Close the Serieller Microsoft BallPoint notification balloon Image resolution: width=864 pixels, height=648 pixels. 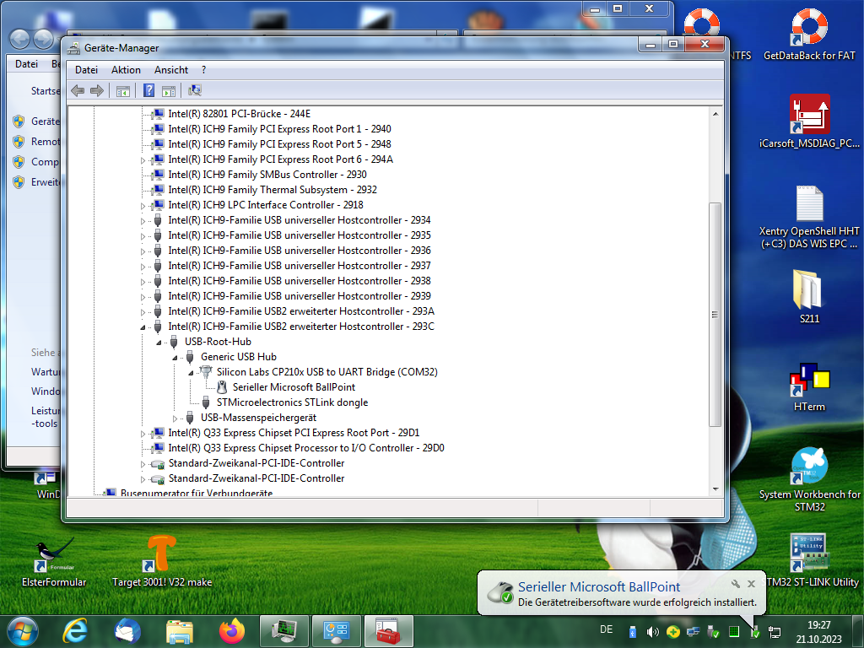click(x=751, y=584)
